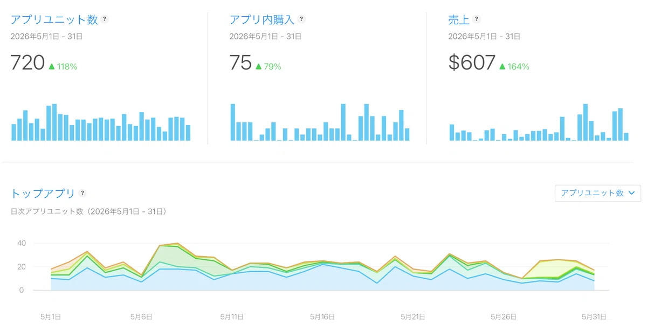Screen dimensions: 647x331
Task: Click help icon beside アプリユニット数
Action: click(x=105, y=19)
